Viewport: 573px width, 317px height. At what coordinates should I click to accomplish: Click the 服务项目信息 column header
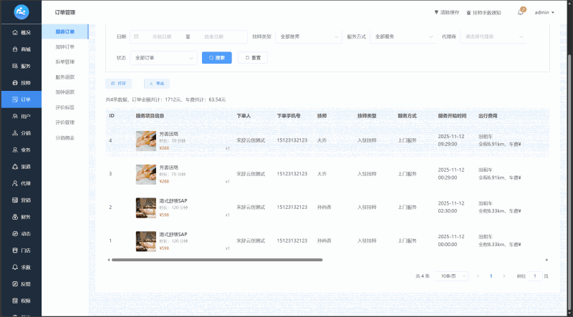click(150, 116)
